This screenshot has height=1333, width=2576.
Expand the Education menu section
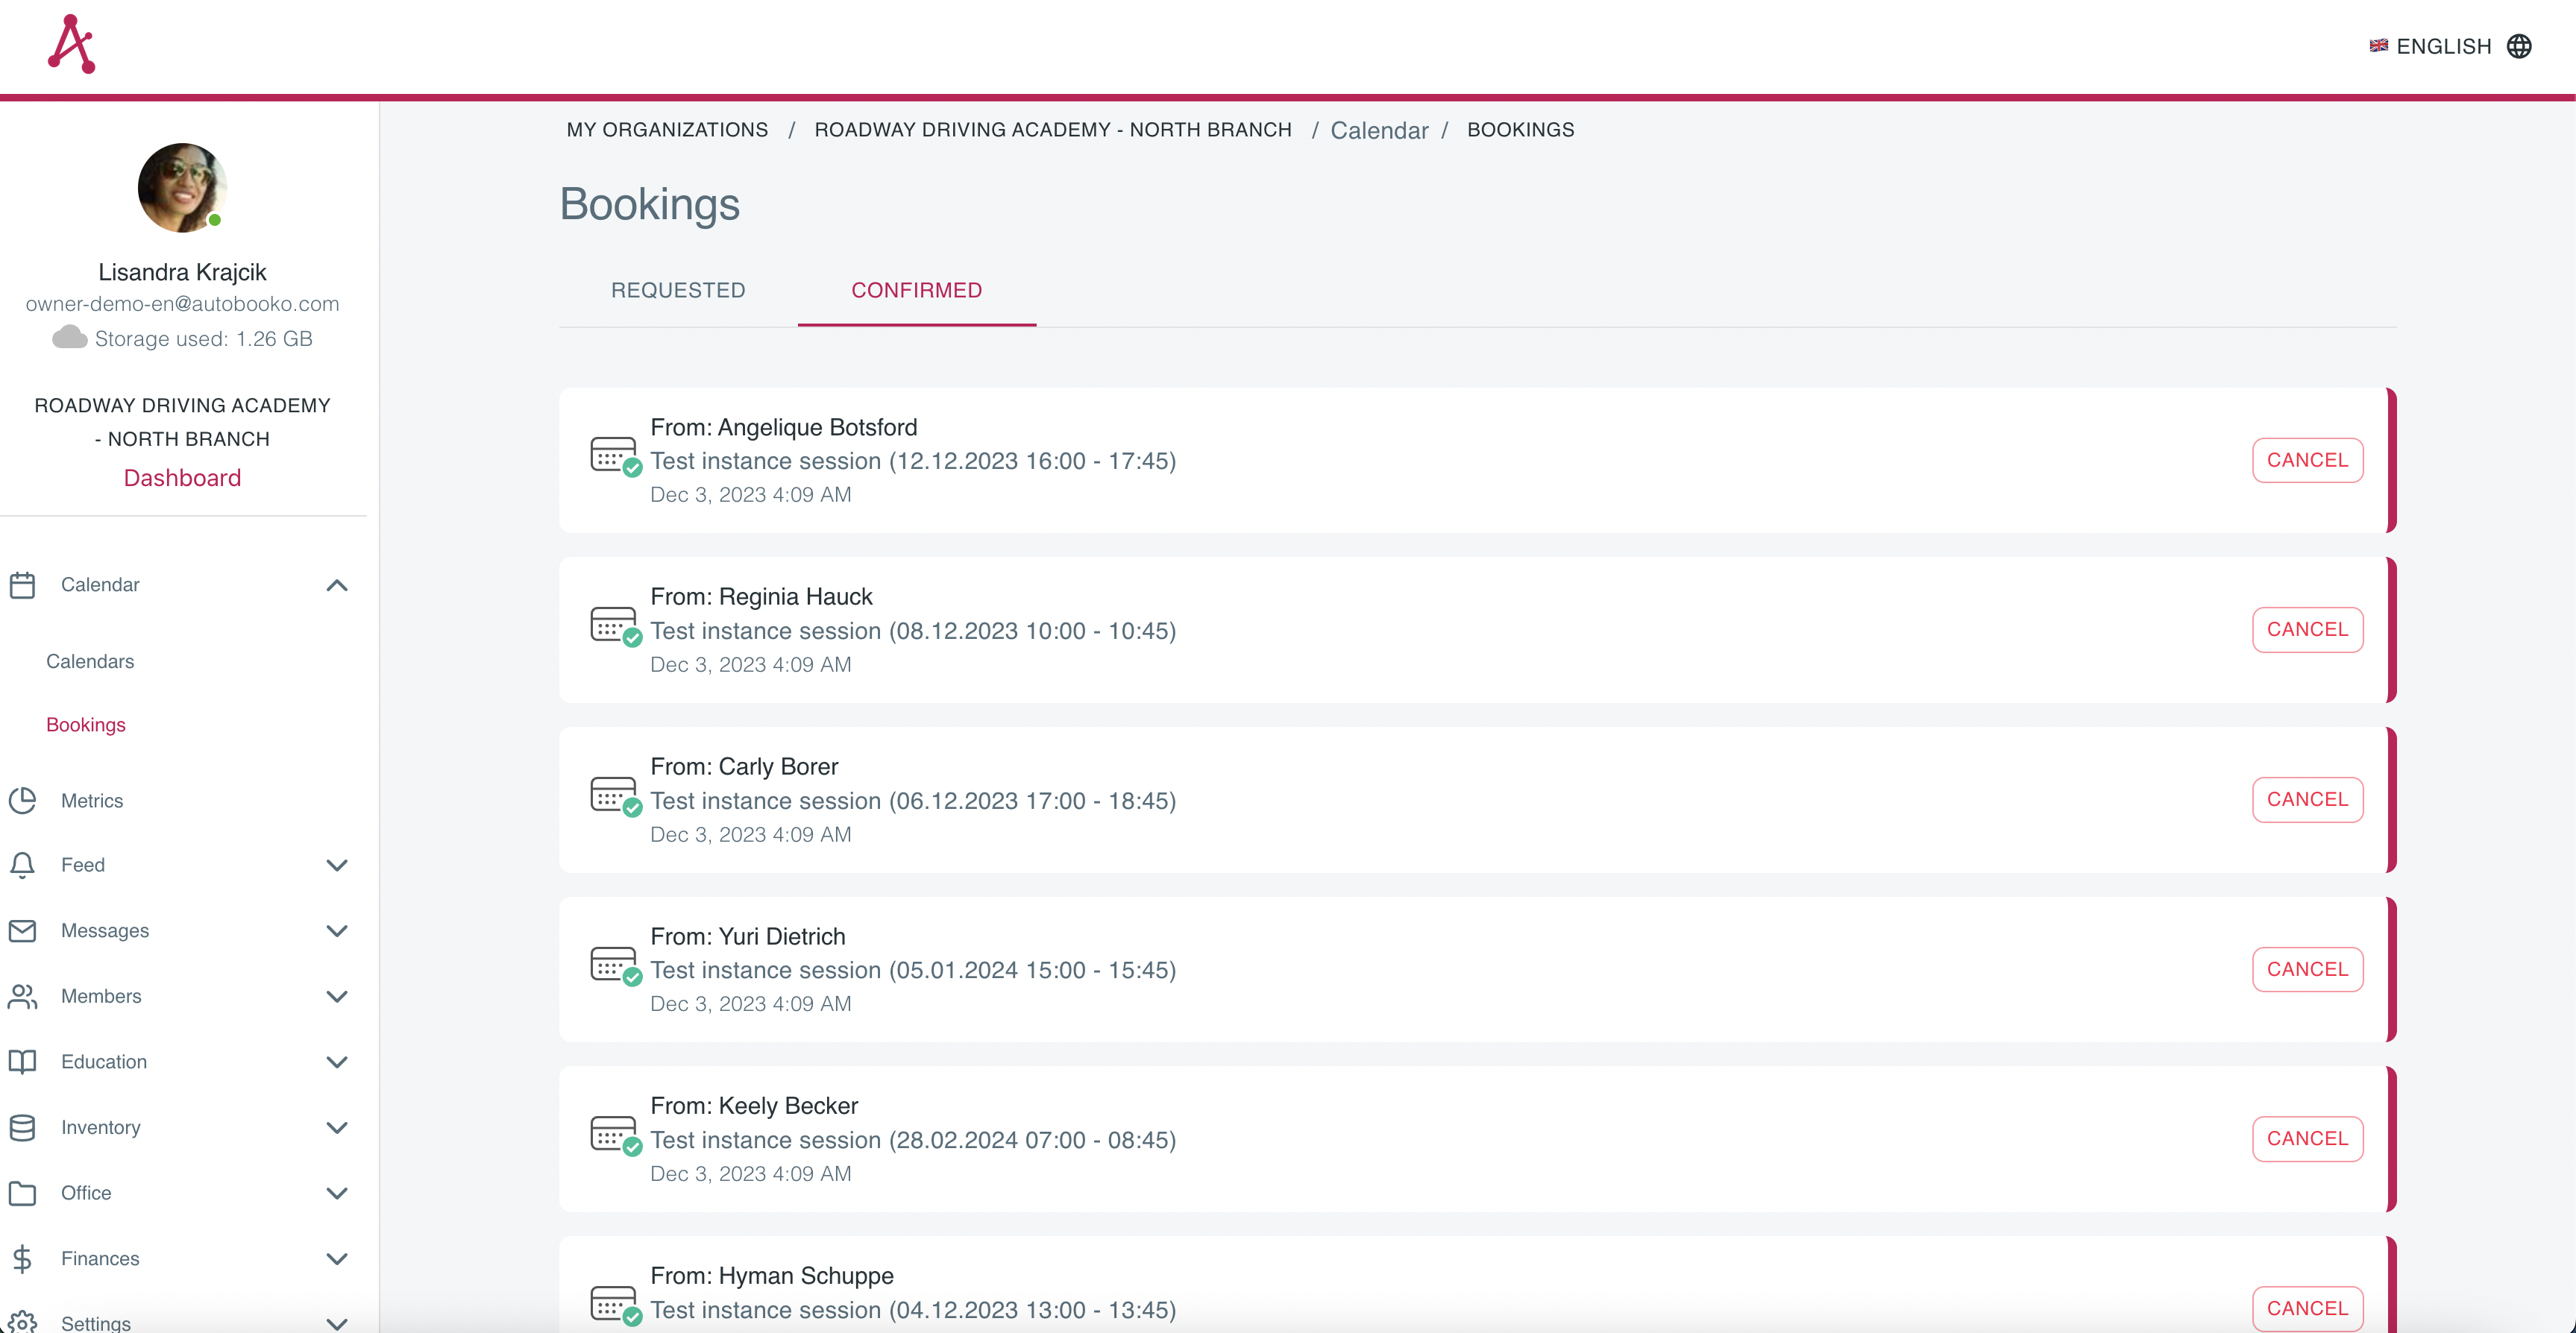click(x=336, y=1062)
